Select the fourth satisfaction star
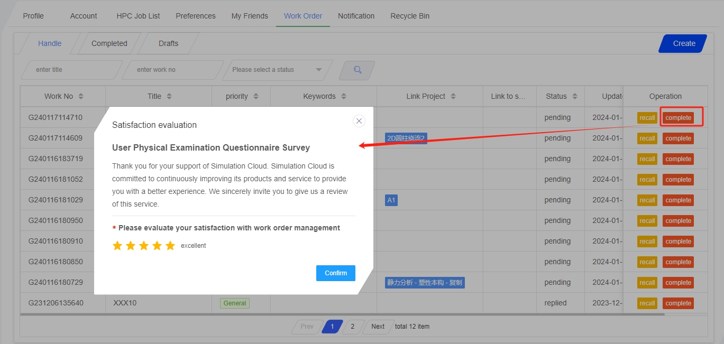The width and height of the screenshot is (724, 344). 157,246
